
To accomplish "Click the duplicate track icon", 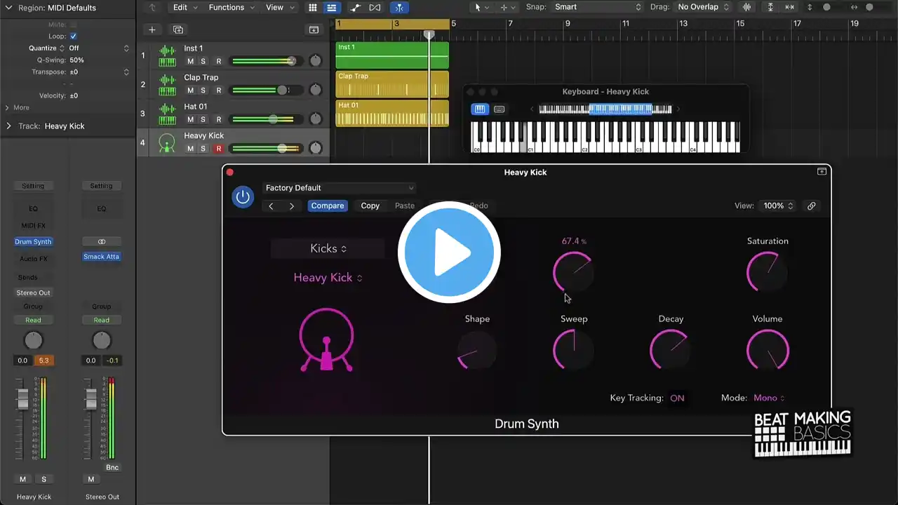I will [x=178, y=29].
